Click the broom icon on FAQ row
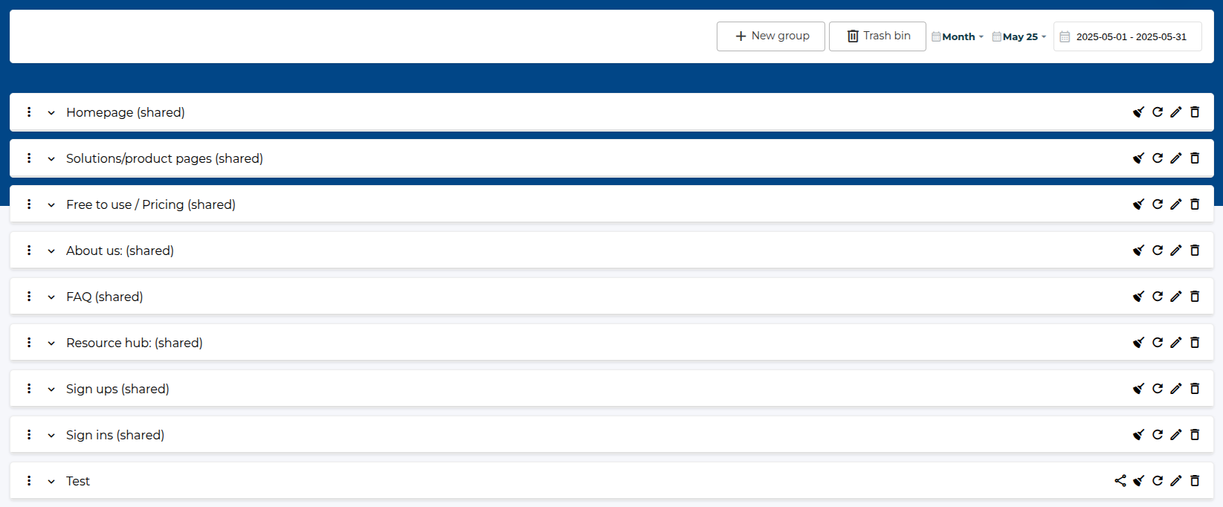Viewport: 1223px width, 507px height. coord(1138,297)
